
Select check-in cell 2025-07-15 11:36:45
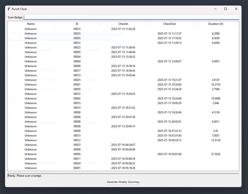click(x=123, y=48)
